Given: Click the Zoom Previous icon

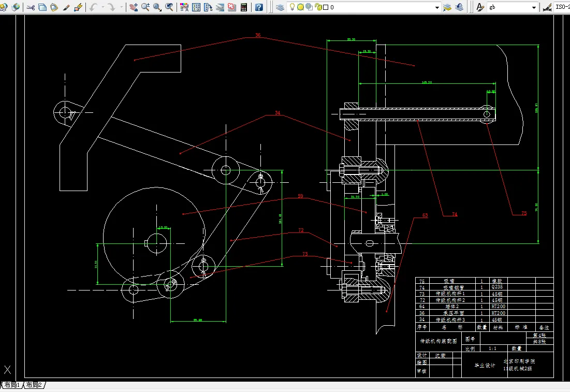Looking at the screenshot, I should [x=169, y=7].
